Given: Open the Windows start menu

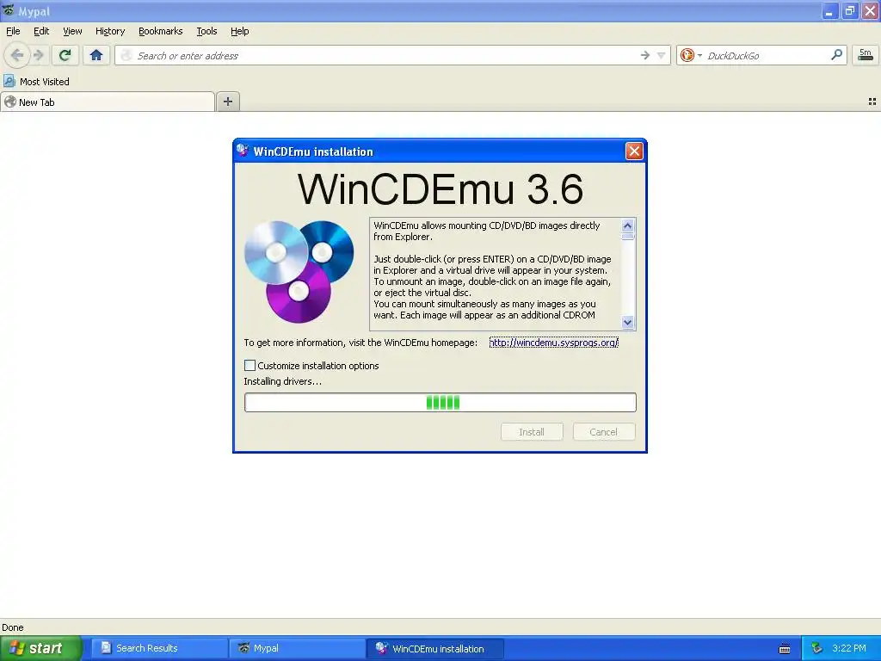Looking at the screenshot, I should [40, 648].
